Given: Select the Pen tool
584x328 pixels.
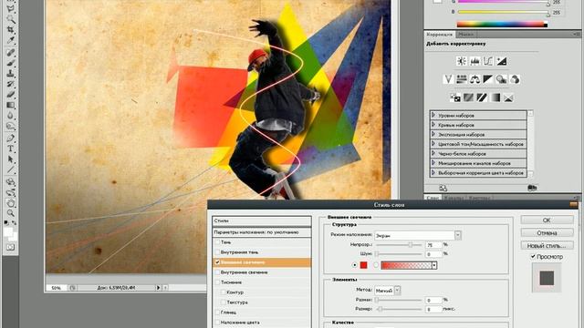Looking at the screenshot, I should (x=11, y=138).
